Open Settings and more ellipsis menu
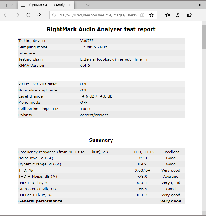 [x=201, y=15]
